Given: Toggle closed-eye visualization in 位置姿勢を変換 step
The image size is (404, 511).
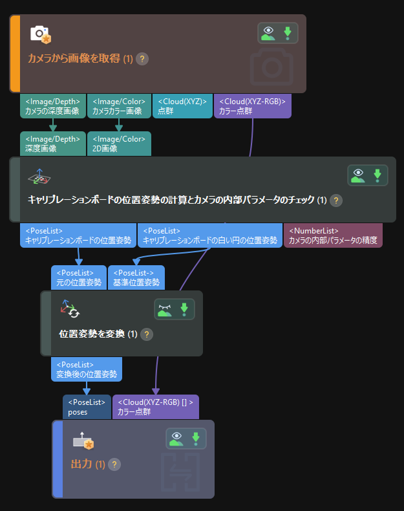Looking at the screenshot, I should click(165, 309).
